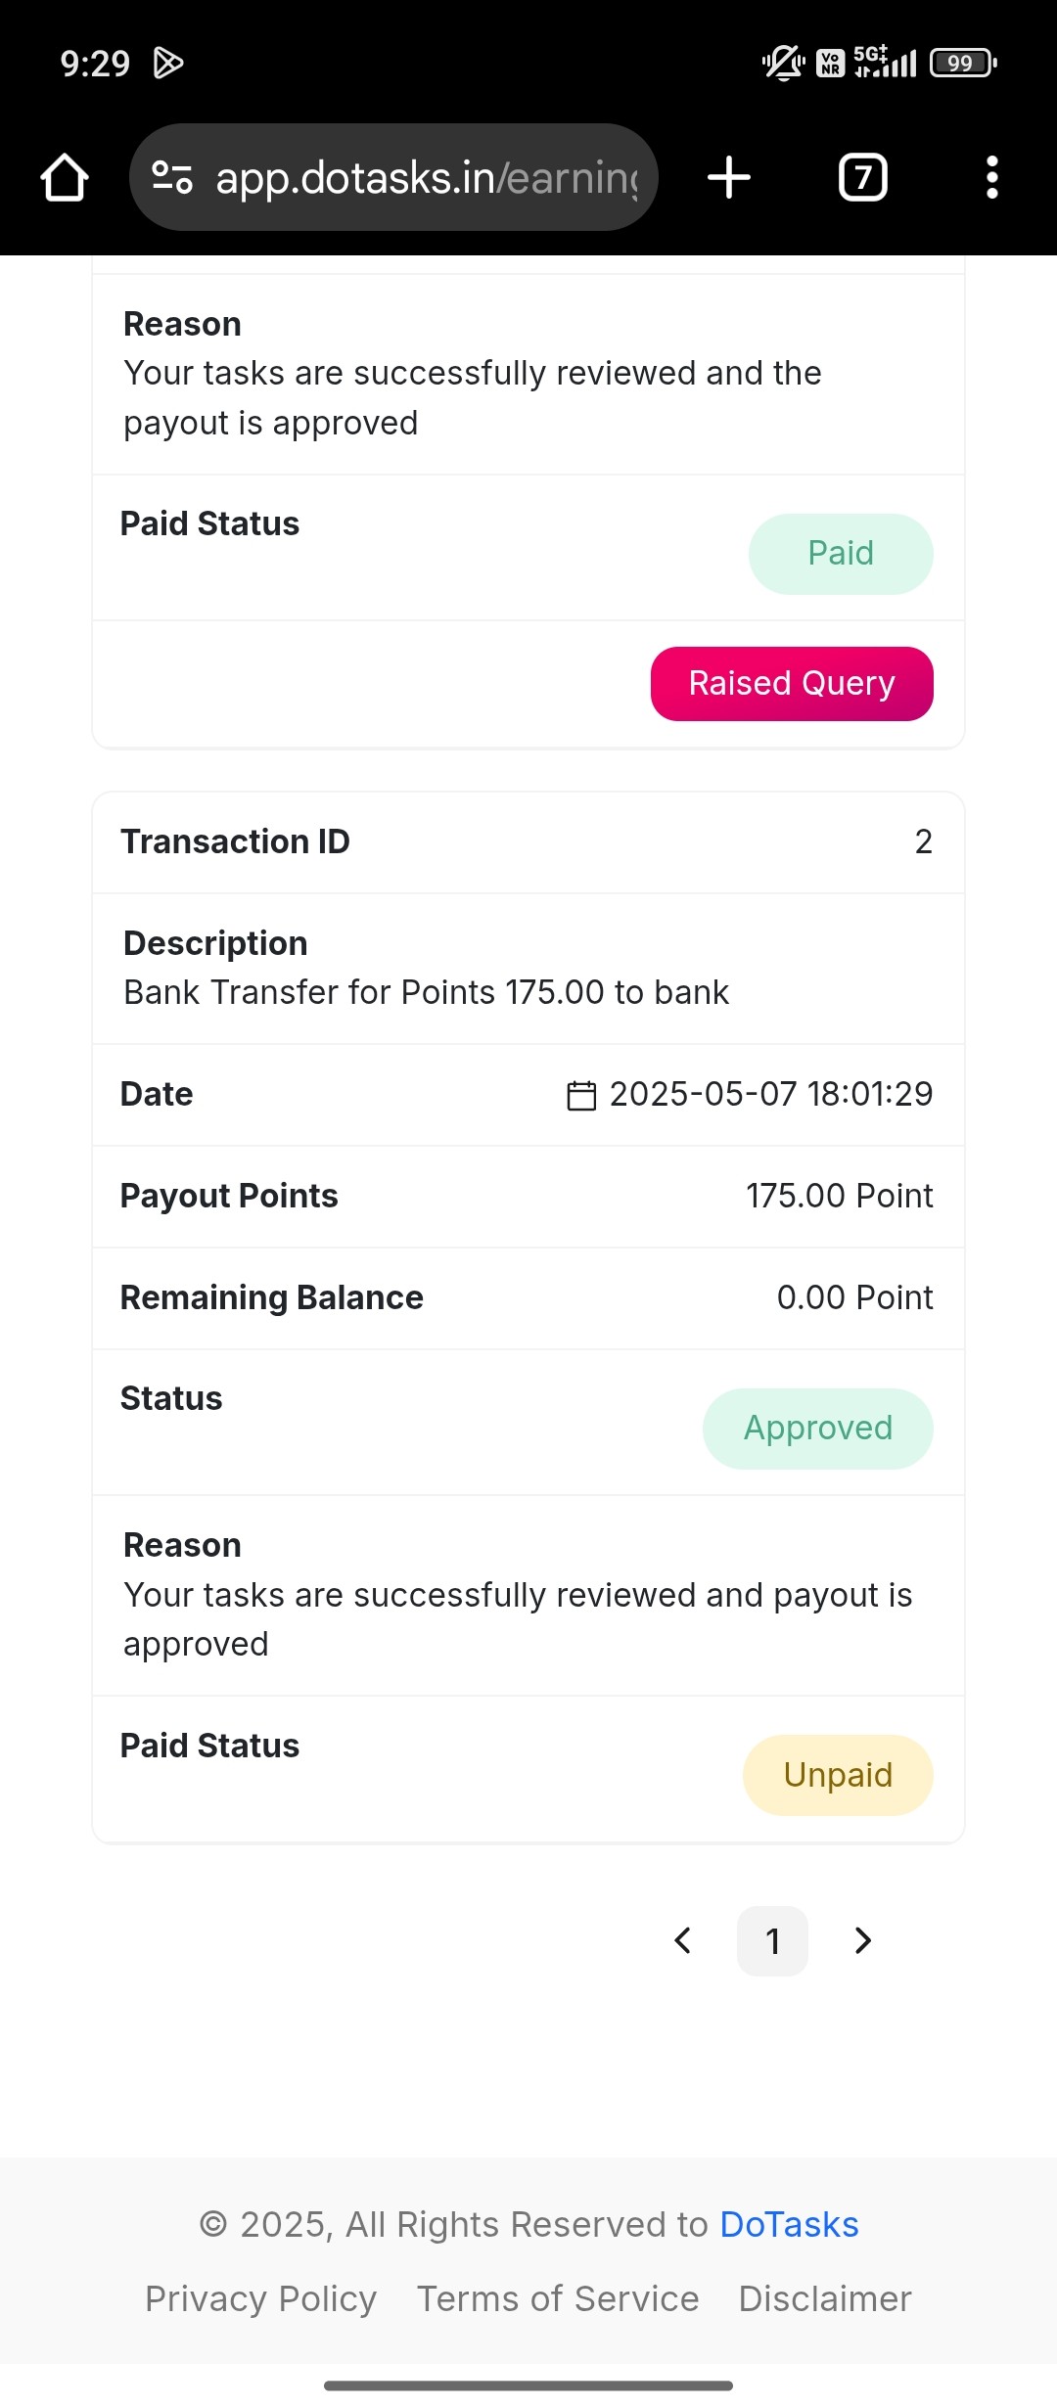Image resolution: width=1057 pixels, height=2407 pixels.
Task: Open a new tab with plus icon
Action: [x=729, y=177]
